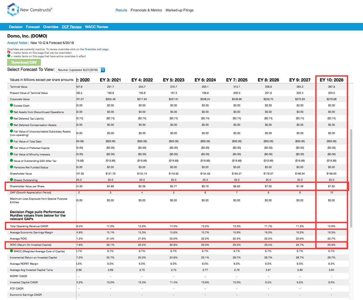The width and height of the screenshot is (363, 300).
Task: Click green dot beside Net Assets from Discontinued Operations
Action: (x=12, y=112)
